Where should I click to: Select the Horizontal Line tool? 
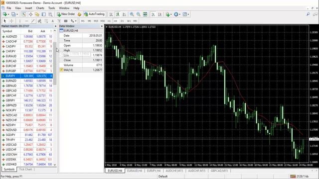tap(26, 21)
